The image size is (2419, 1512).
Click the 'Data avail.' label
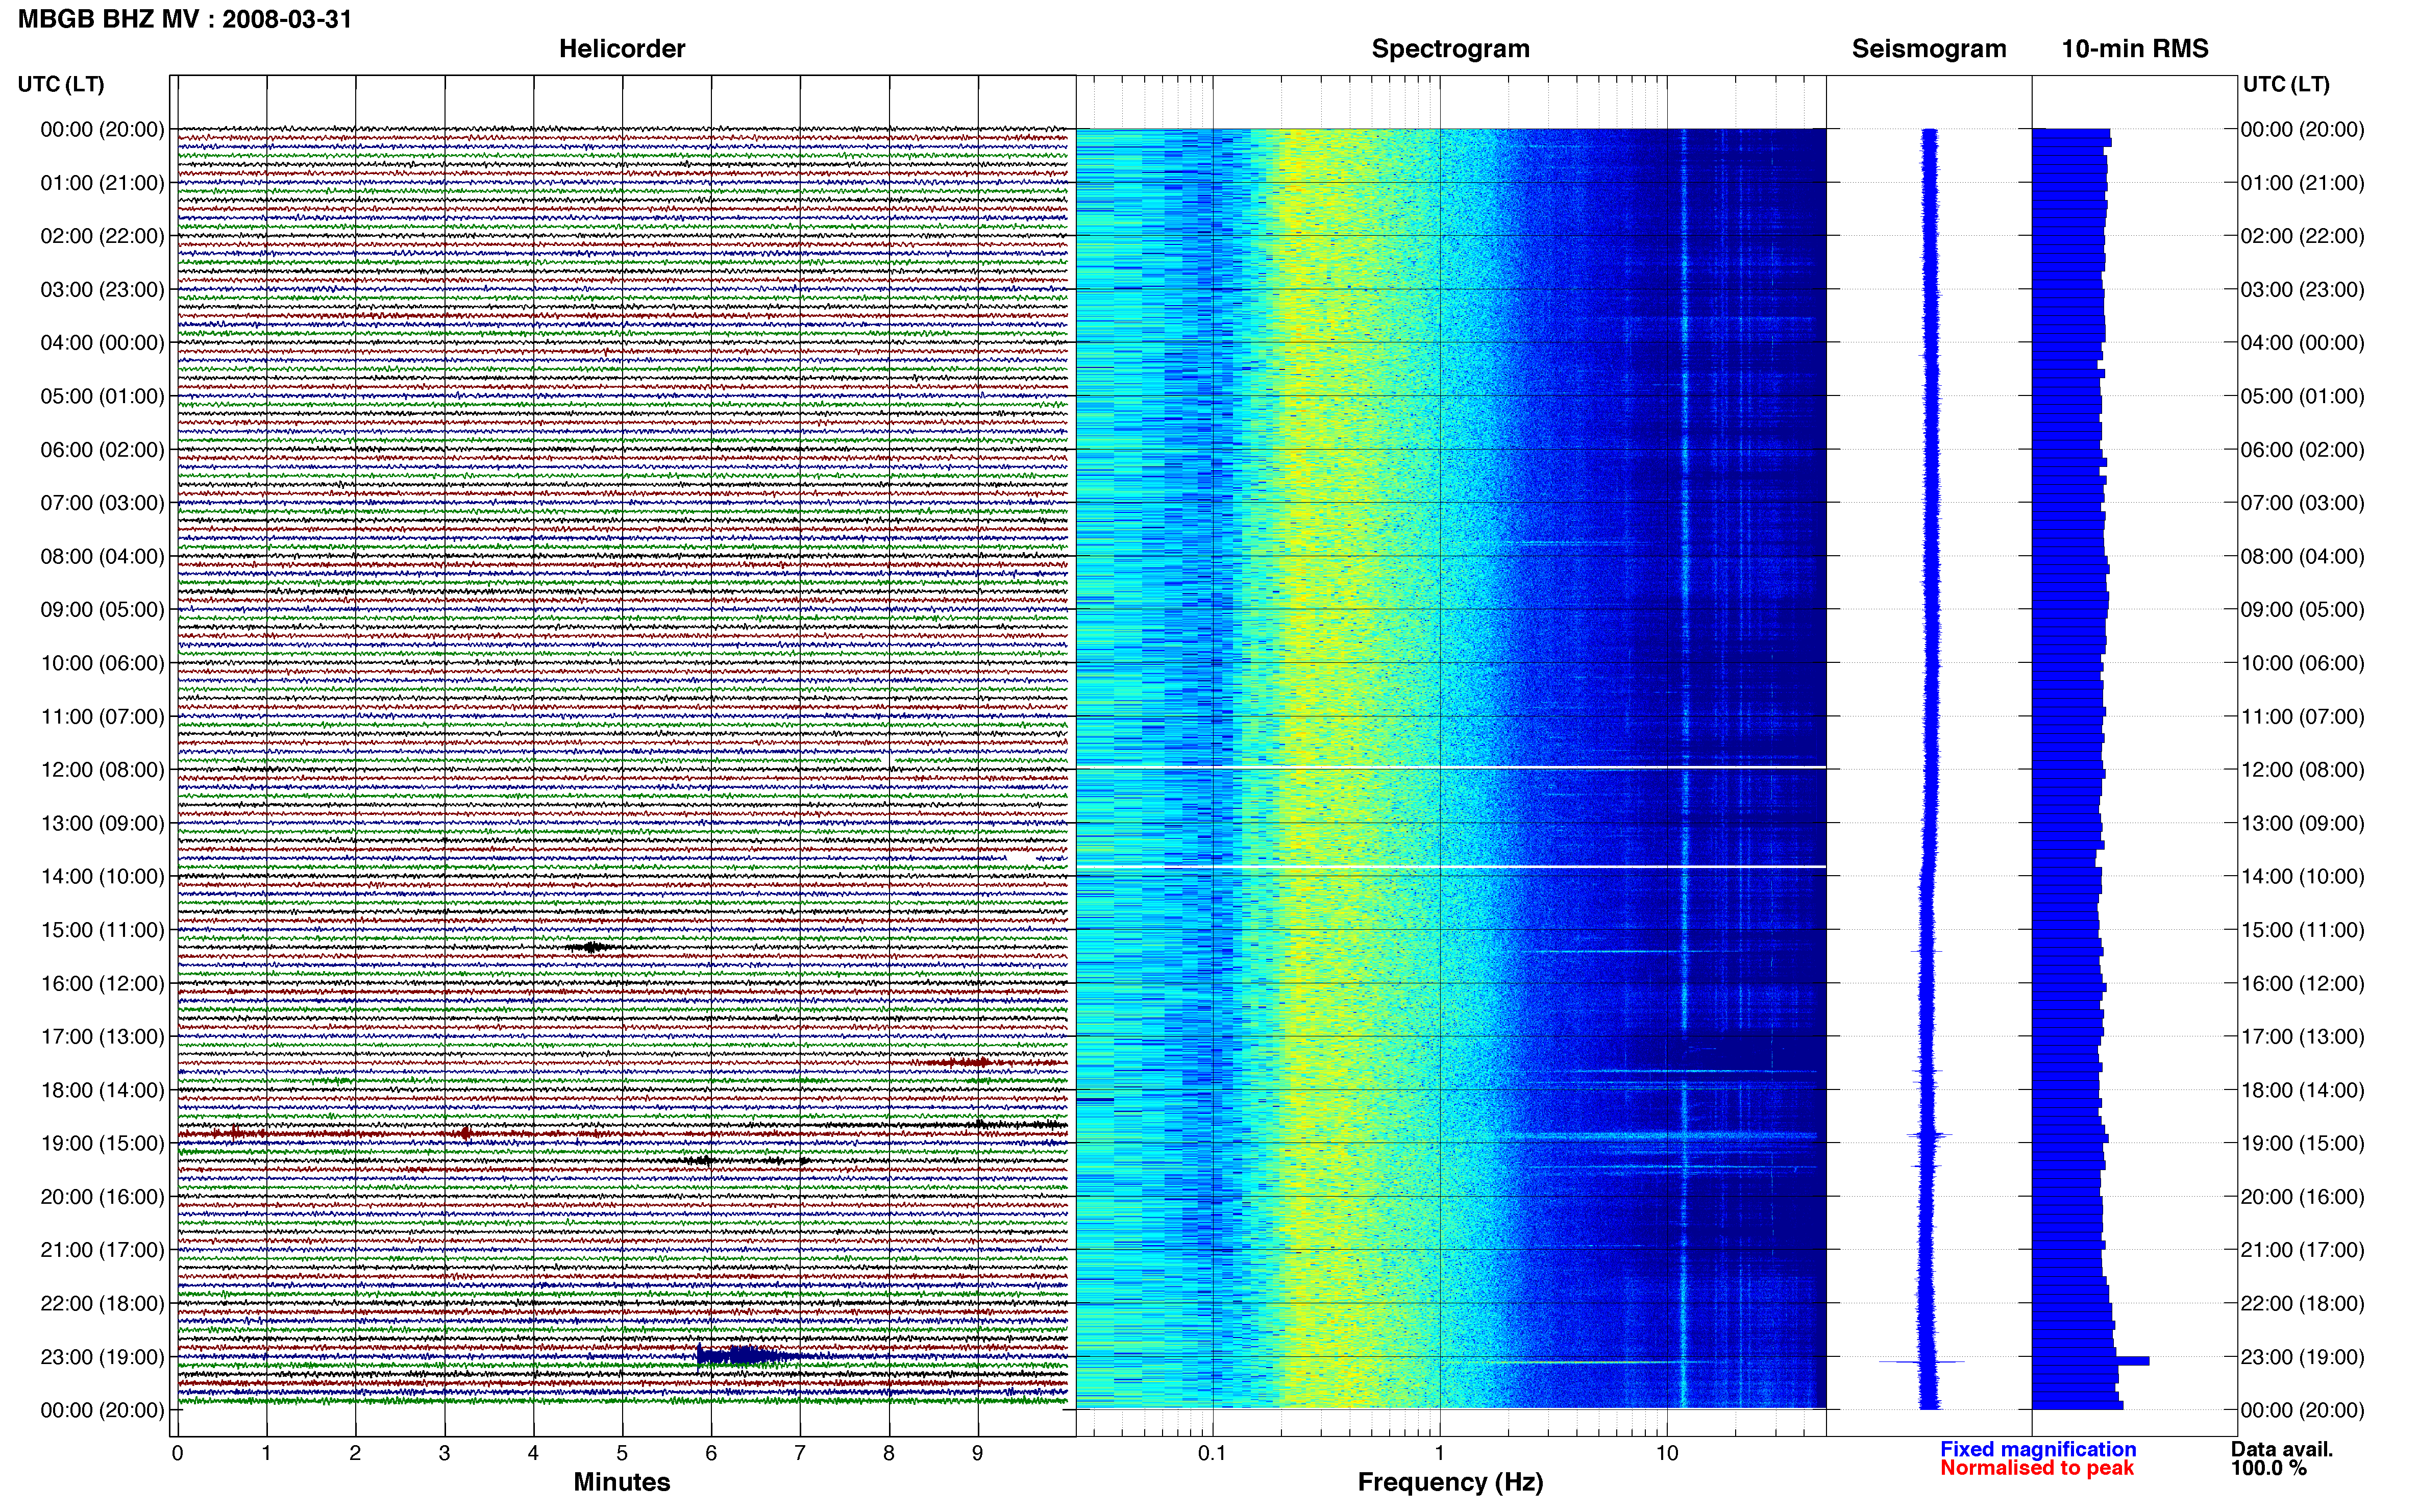click(x=2282, y=1449)
